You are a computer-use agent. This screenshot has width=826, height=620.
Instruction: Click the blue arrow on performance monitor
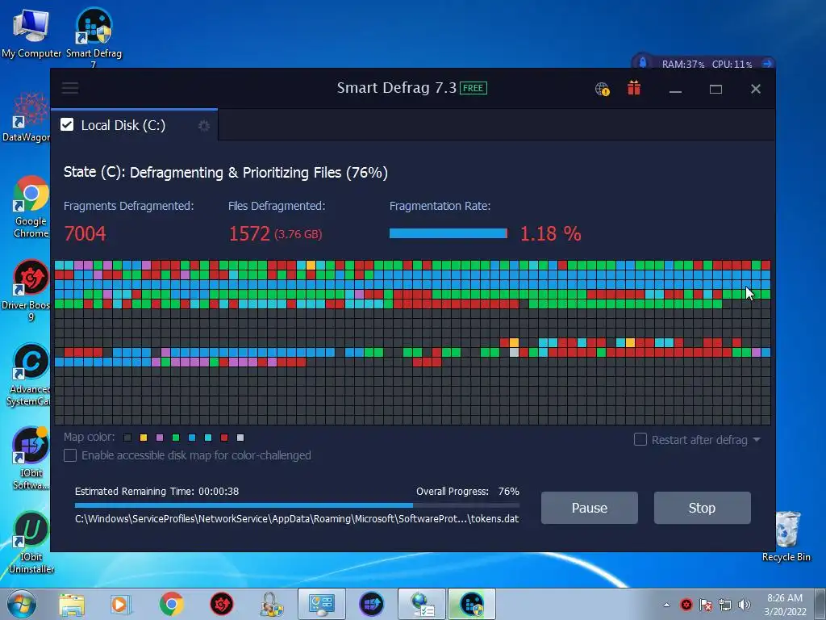(767, 64)
